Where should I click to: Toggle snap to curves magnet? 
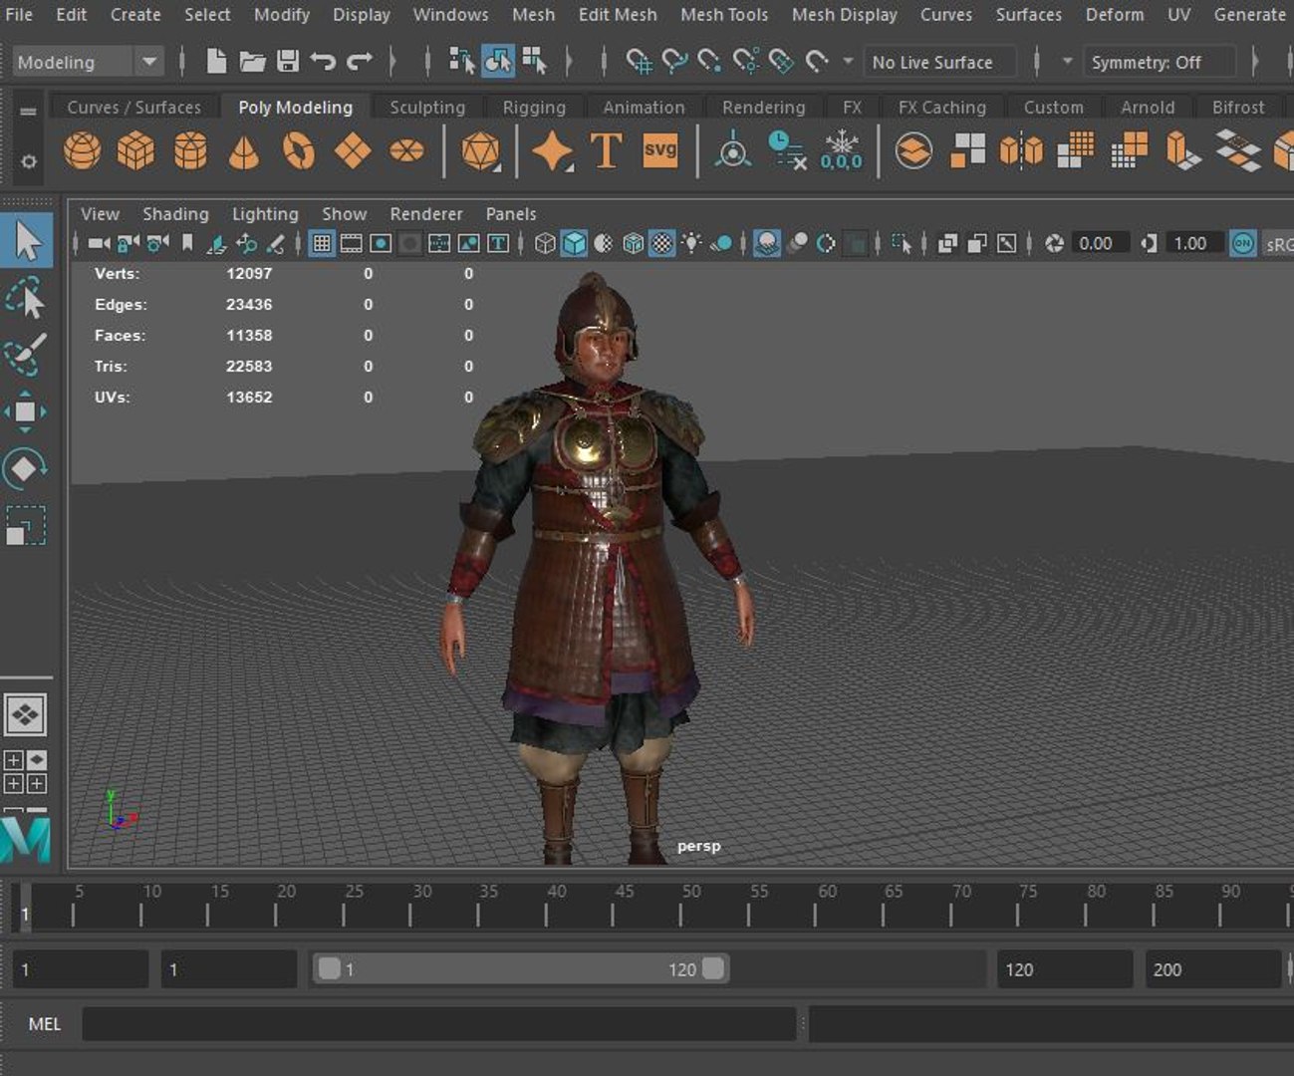pyautogui.click(x=674, y=62)
